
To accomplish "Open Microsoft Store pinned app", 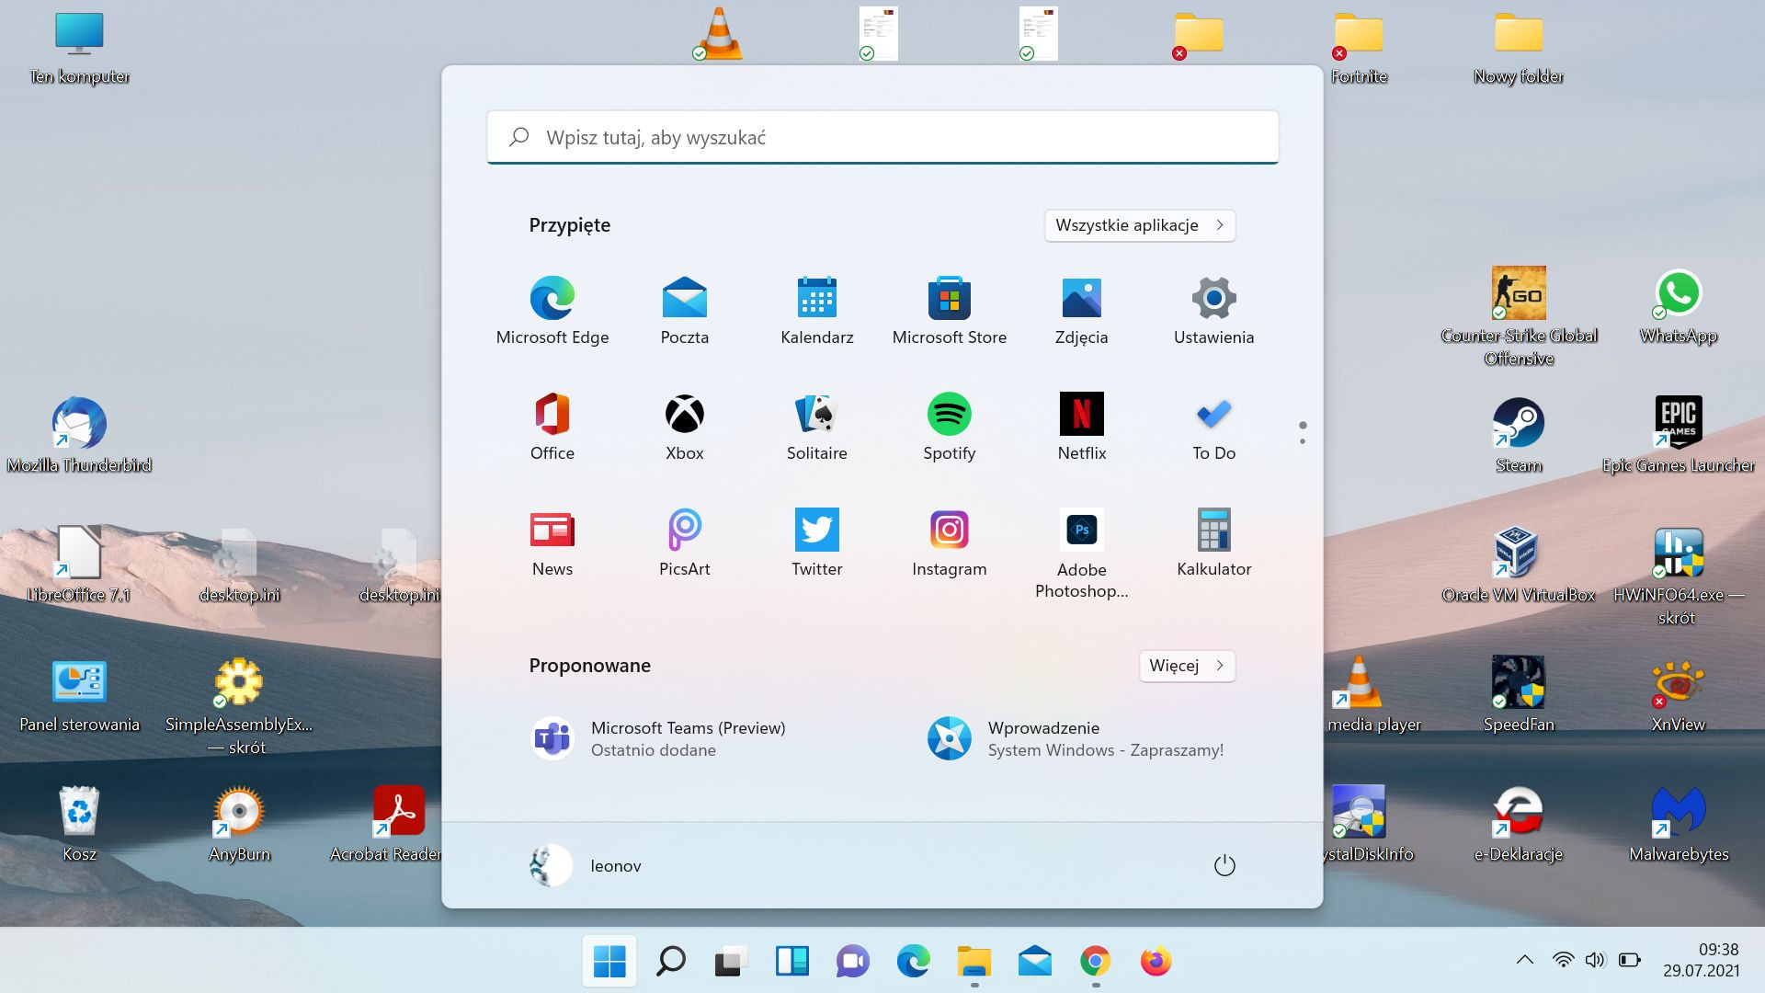I will coord(950,311).
